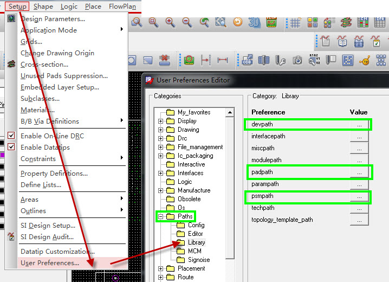
Task: Click the R1R2 U1U2 refdes icon
Action: tap(314, 60)
